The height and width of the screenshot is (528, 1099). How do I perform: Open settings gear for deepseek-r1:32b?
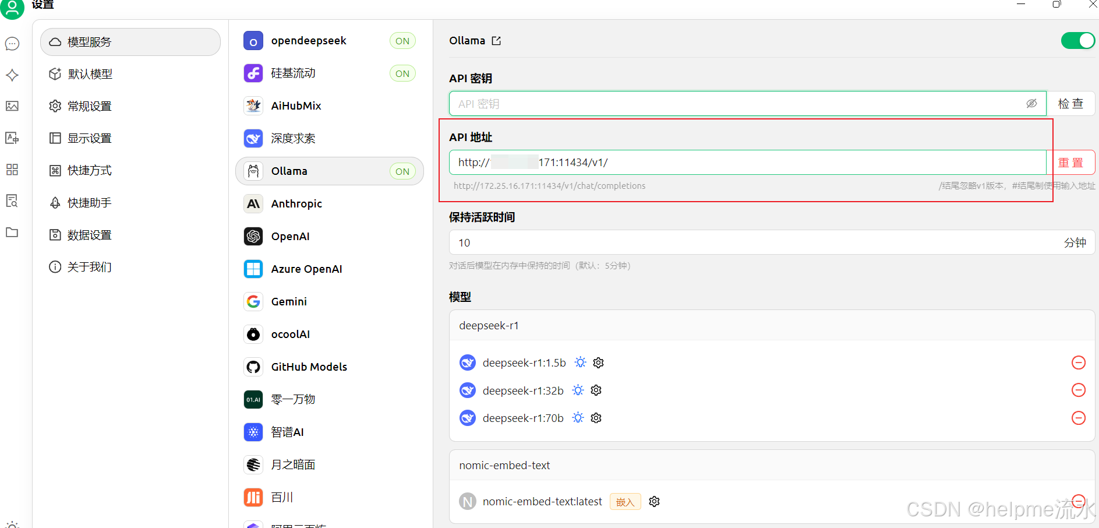pyautogui.click(x=596, y=390)
